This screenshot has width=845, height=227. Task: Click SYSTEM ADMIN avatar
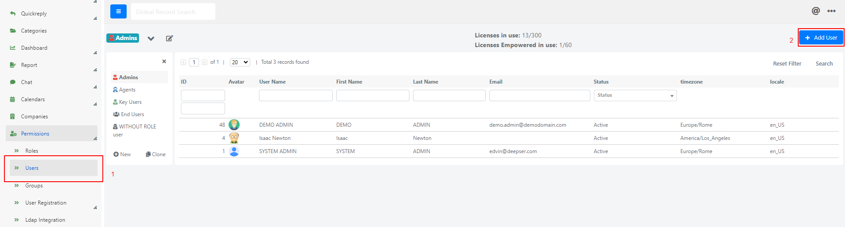click(234, 151)
